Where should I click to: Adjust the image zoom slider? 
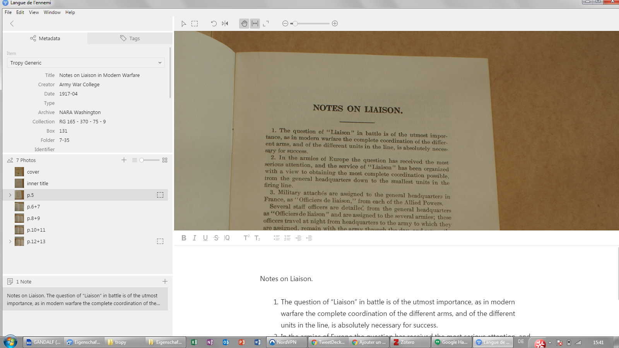pos(310,24)
